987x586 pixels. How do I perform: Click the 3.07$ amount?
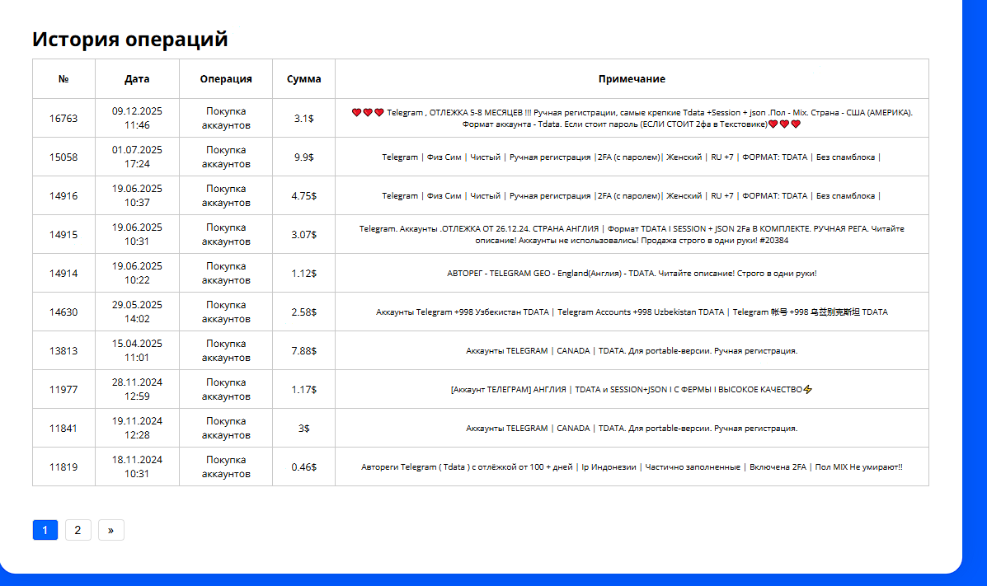coord(304,234)
